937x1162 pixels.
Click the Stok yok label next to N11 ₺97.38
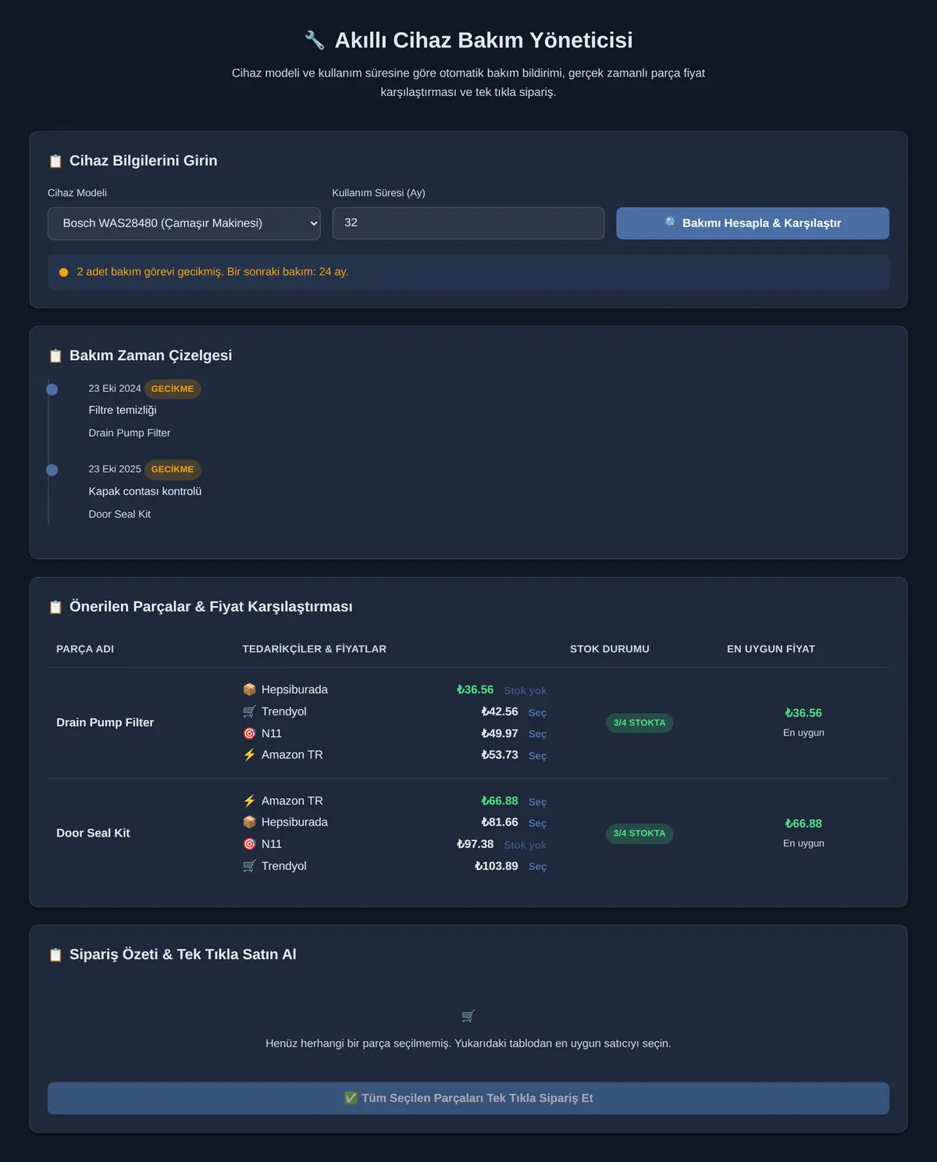(x=526, y=846)
